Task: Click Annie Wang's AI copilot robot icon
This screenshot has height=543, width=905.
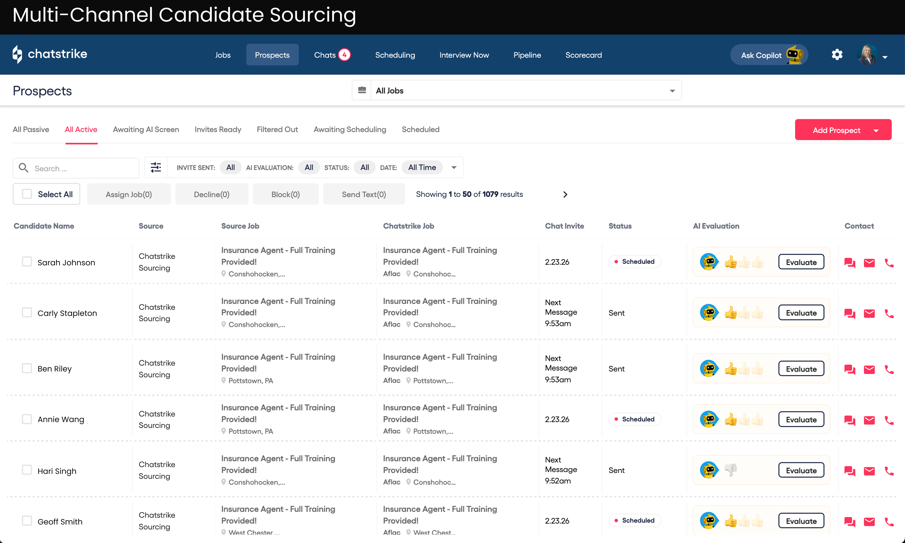Action: (x=709, y=419)
